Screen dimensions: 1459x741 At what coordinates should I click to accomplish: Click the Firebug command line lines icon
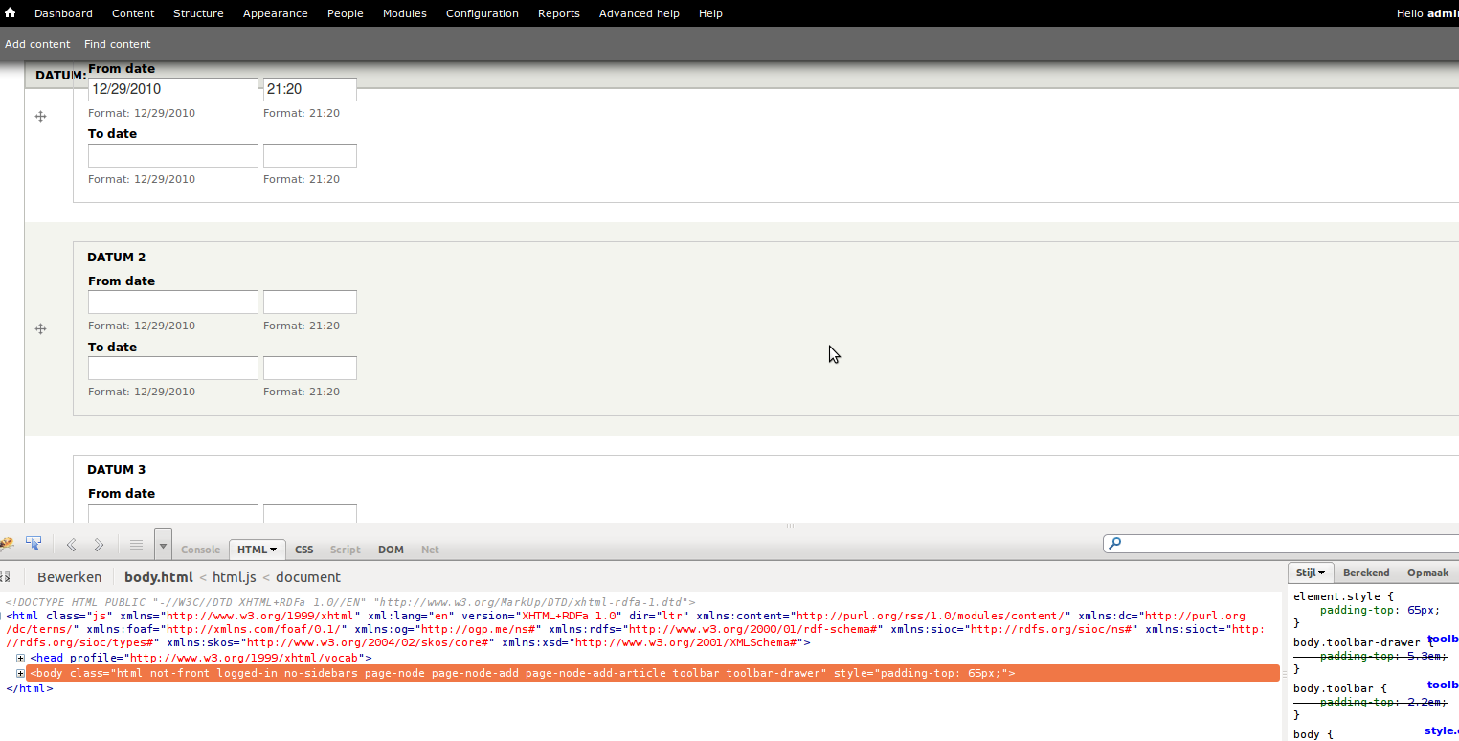(x=136, y=545)
